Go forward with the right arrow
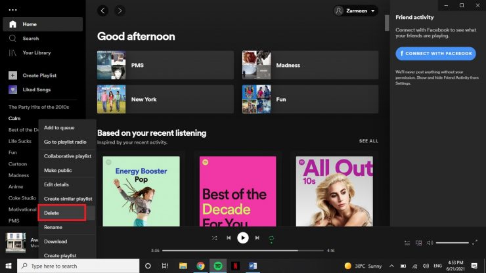486x273 pixels. click(x=120, y=11)
